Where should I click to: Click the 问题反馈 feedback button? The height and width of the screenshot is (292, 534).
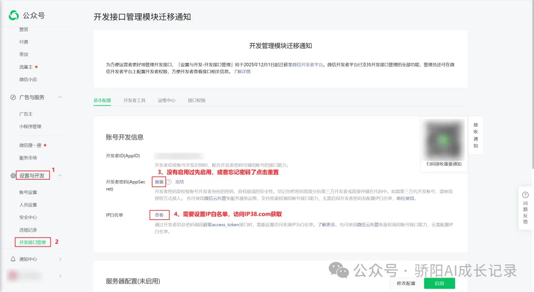coord(526,208)
